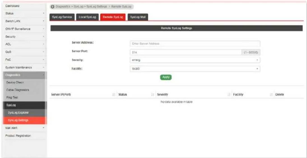This screenshot has height=158, width=307.
Task: Open Ping Test page
Action: coord(24,97)
